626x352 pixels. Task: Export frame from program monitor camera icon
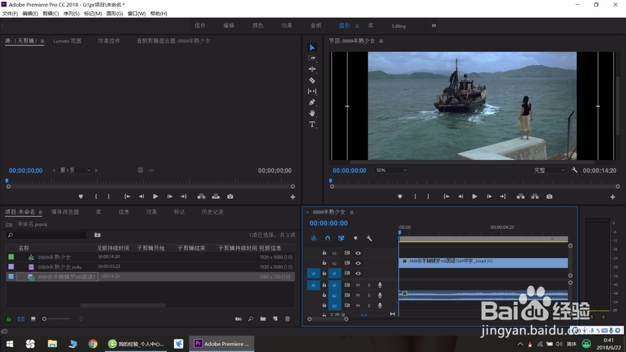(550, 196)
